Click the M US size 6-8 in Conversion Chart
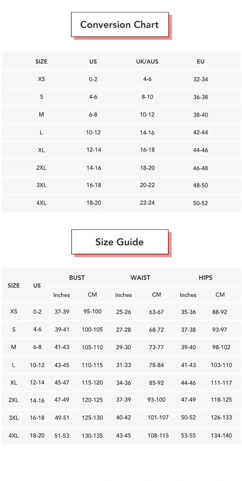The image size is (242, 481). pos(93,115)
